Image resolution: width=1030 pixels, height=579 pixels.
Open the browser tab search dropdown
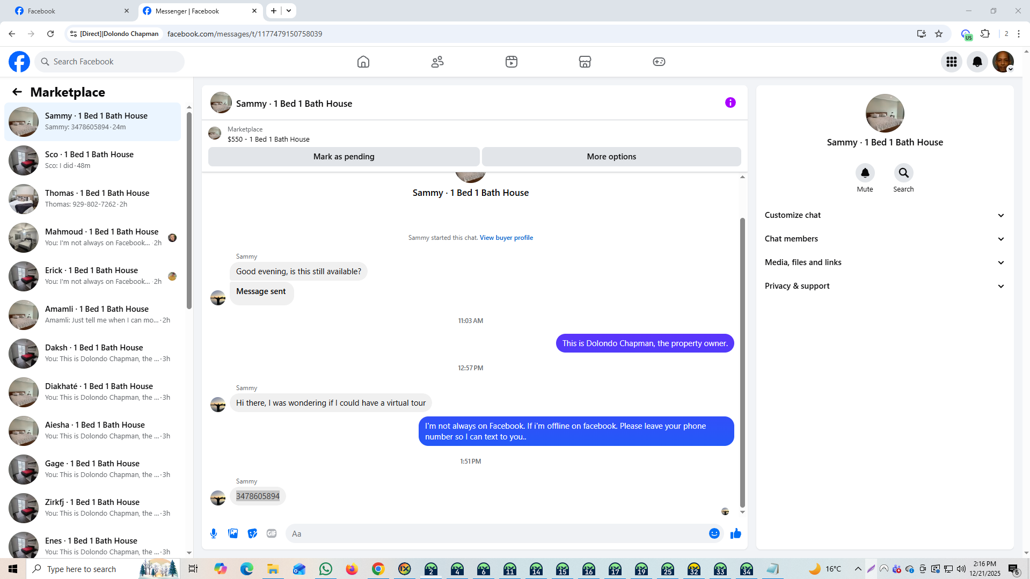click(289, 11)
